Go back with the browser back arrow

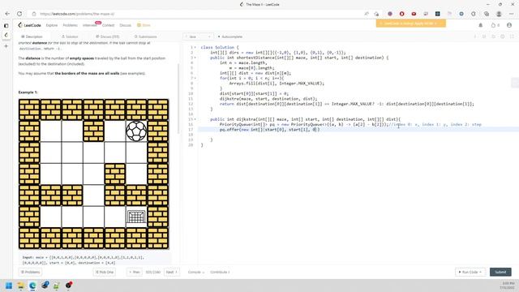click(x=7, y=14)
